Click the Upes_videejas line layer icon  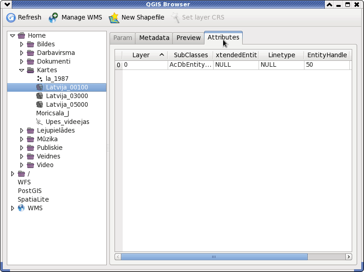(x=40, y=122)
